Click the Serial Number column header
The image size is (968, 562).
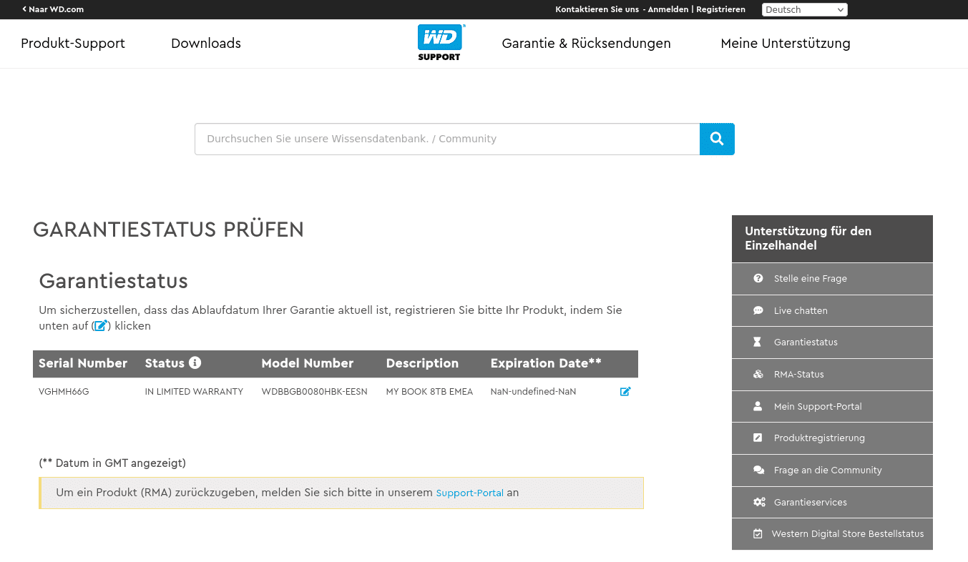pos(83,363)
